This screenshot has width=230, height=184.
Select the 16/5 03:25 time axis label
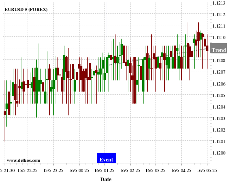point(155,170)
